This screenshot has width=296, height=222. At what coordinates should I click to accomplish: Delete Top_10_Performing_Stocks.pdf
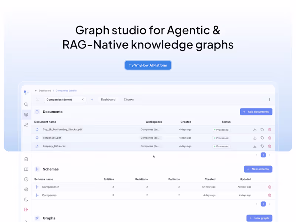(x=270, y=129)
